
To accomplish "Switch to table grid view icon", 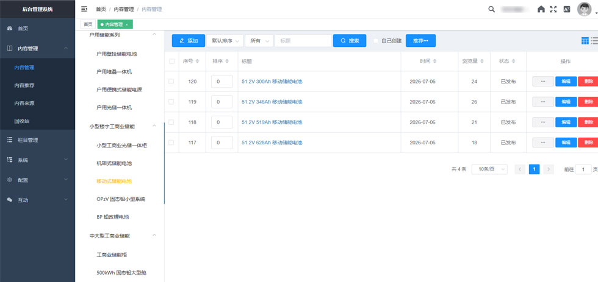I will (x=585, y=41).
